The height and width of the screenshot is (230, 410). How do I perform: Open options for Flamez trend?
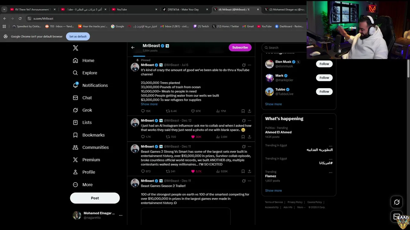point(331,173)
